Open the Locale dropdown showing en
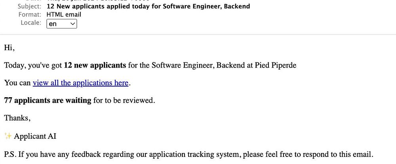Screen dimensions: 396x164 click(x=61, y=24)
